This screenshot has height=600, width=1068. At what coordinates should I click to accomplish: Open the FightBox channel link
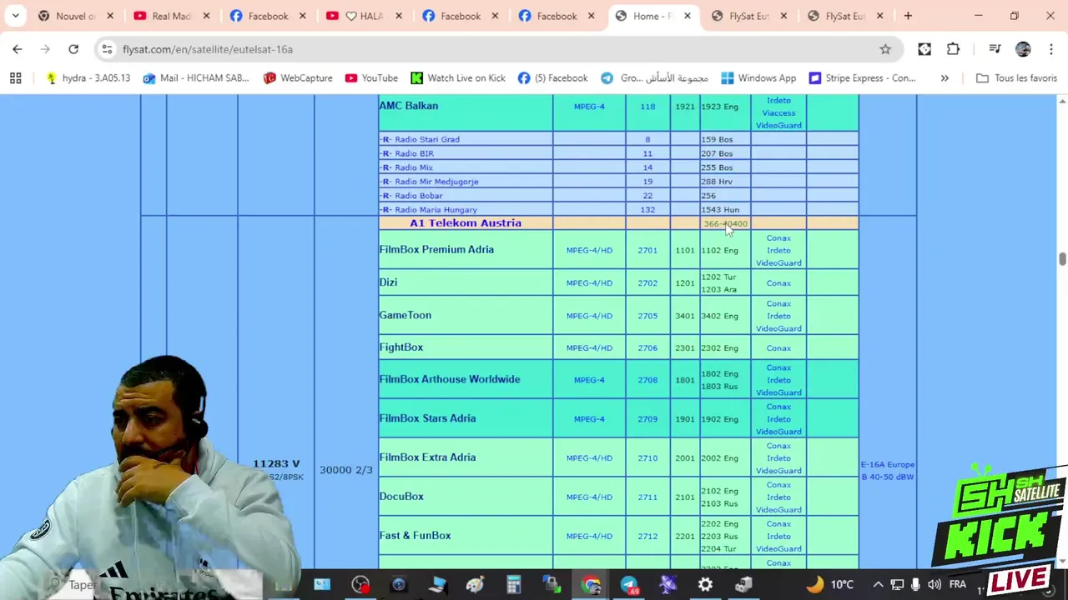click(x=400, y=347)
